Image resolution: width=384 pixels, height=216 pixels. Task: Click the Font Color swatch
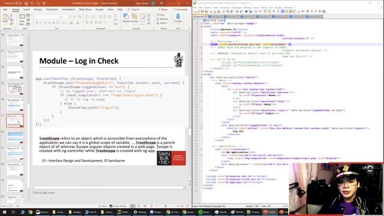[x=78, y=23]
